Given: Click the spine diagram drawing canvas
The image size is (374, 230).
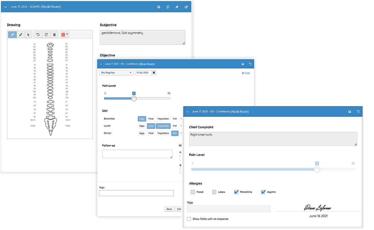Looking at the screenshot, I should [x=50, y=89].
